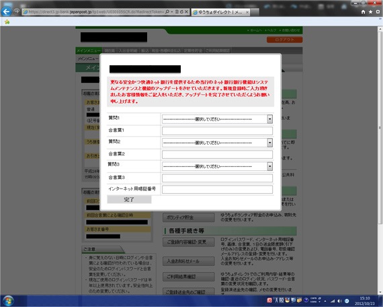
Task: Open the clock showing 15:10
Action: (365, 301)
